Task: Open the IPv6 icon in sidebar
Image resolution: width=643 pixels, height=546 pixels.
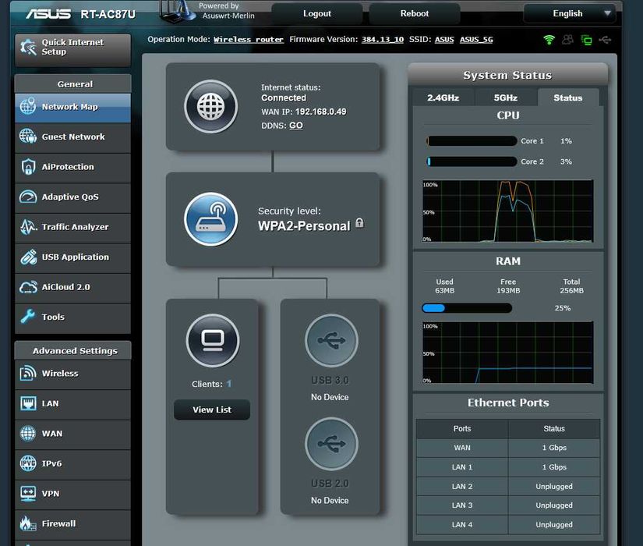Action: coord(28,463)
